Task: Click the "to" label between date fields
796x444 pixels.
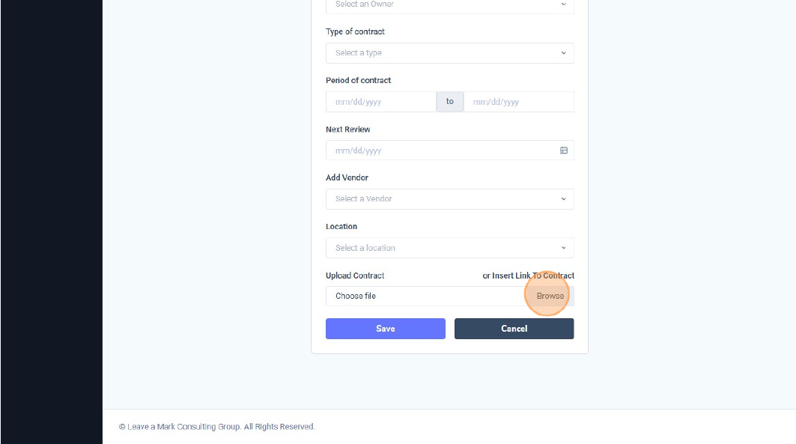Action: click(449, 101)
